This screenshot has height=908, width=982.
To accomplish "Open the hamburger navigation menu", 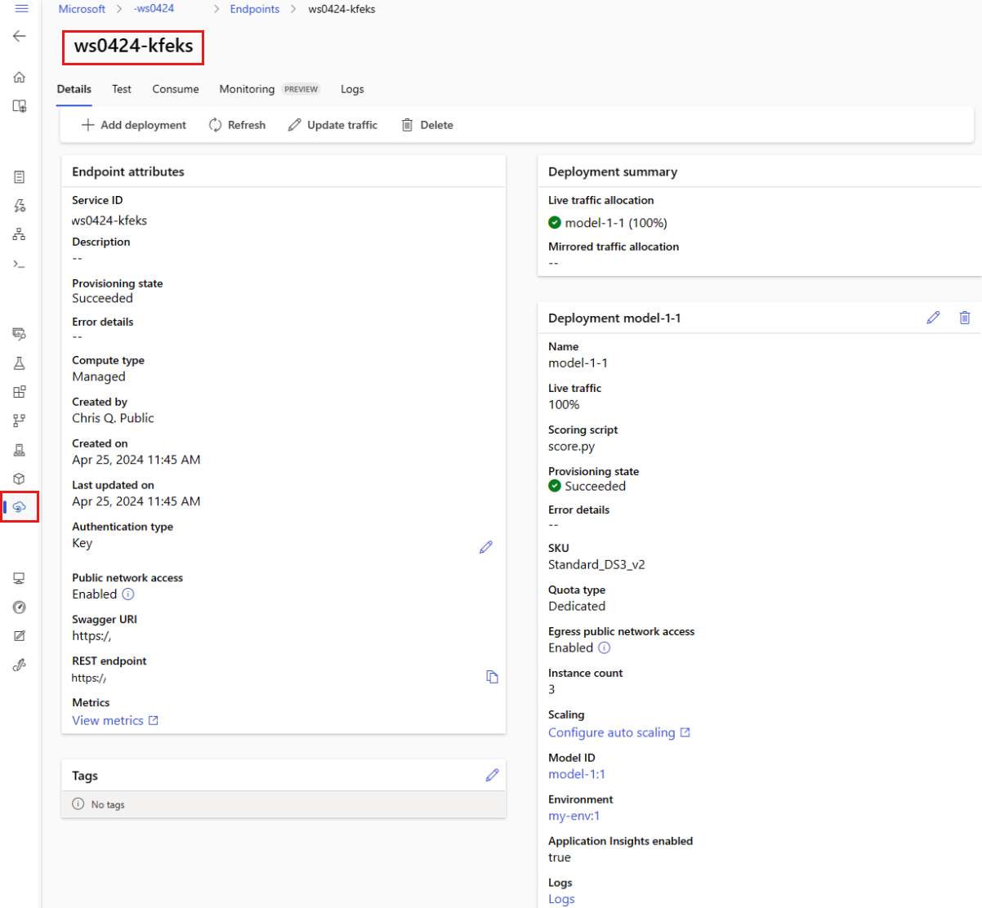I will tap(21, 9).
